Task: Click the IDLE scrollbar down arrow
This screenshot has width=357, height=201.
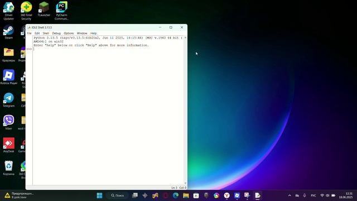Action: [x=185, y=183]
